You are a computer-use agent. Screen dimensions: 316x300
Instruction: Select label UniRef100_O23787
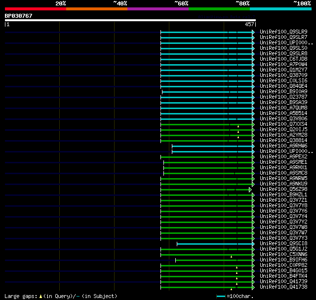[x=283, y=97]
